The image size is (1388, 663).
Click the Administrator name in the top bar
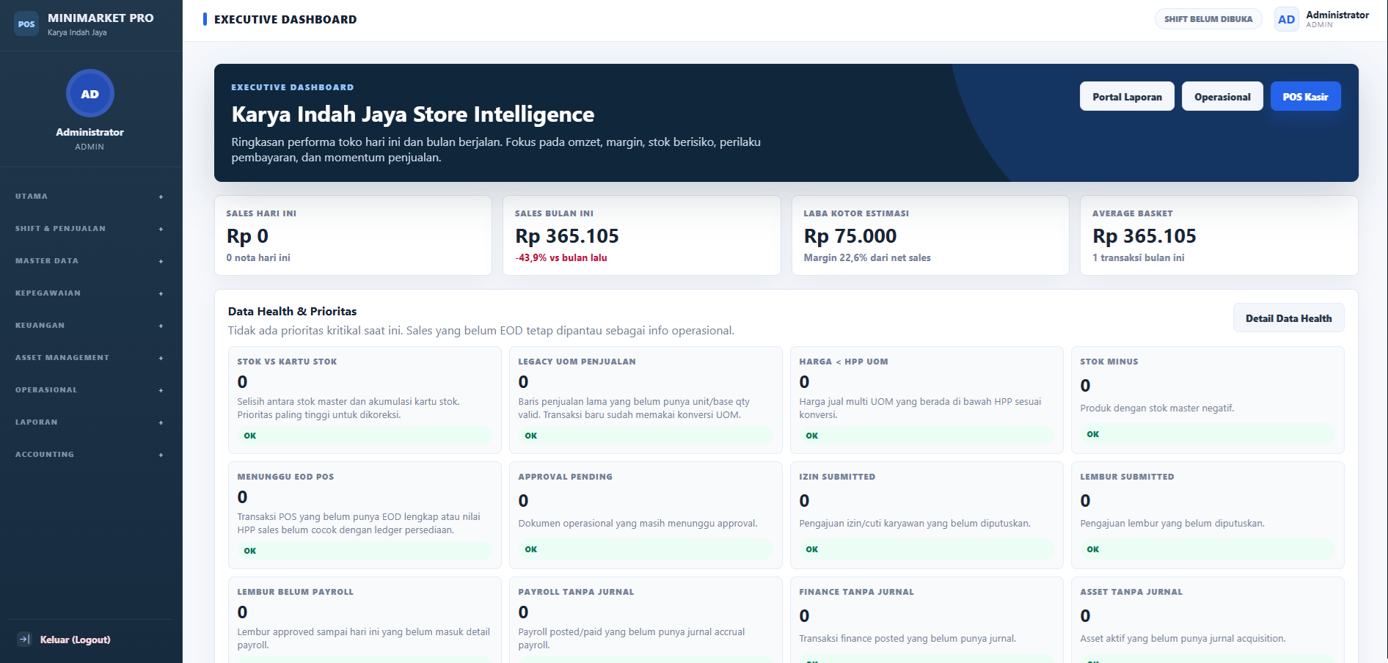click(1337, 15)
